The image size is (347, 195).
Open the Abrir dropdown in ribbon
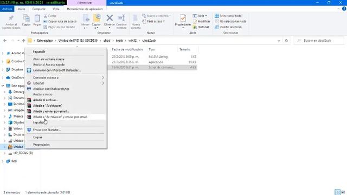(x=200, y=16)
